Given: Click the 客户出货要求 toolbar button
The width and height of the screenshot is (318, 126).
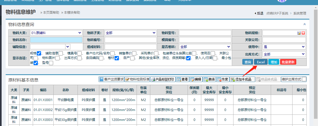Looking at the screenshot, I should tap(111, 79).
